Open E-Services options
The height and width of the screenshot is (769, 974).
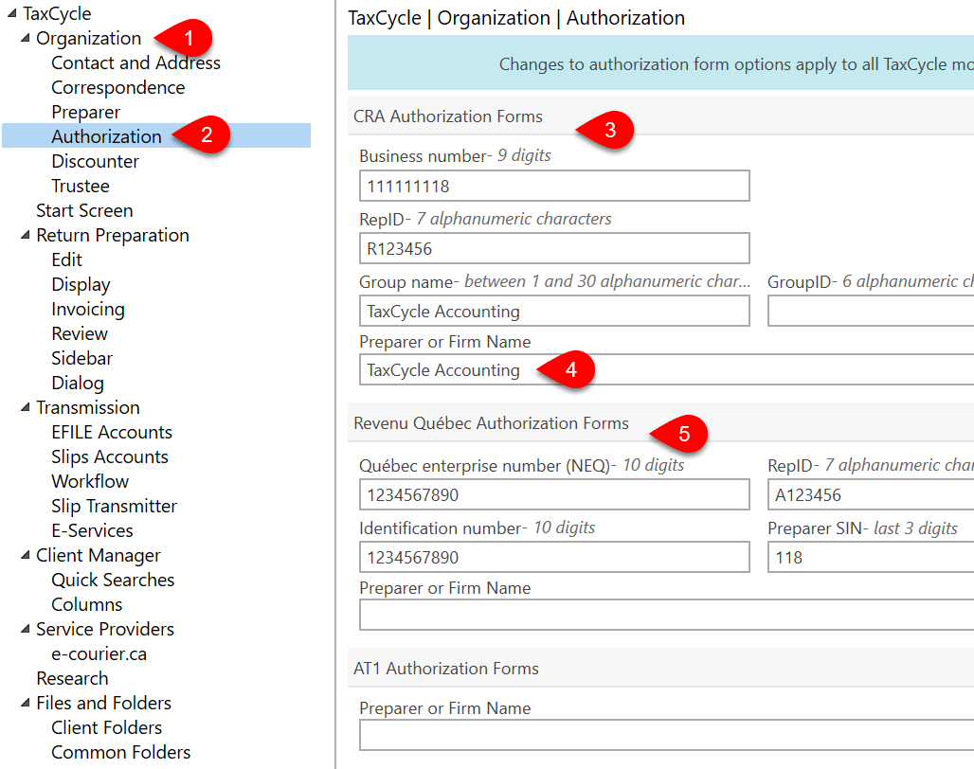coord(93,530)
